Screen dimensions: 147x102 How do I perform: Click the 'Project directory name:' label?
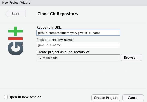pos(55,40)
